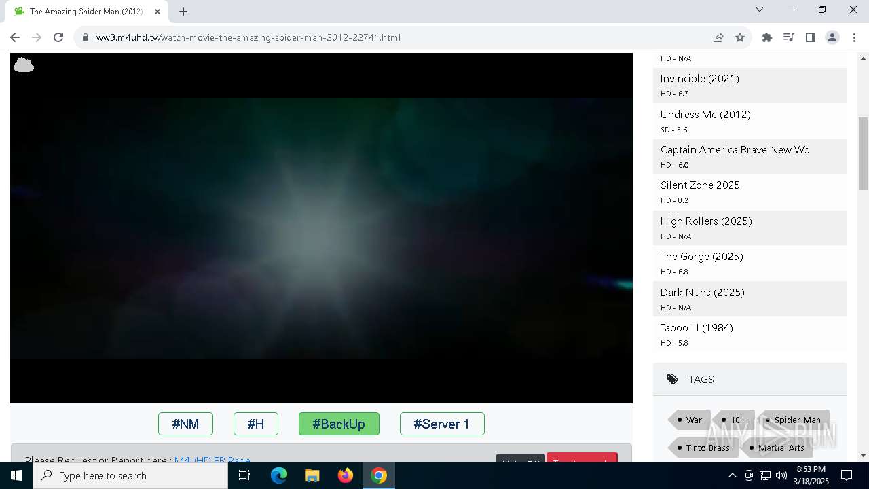This screenshot has width=869, height=489.
Task: Click the War tag
Action: (x=690, y=420)
